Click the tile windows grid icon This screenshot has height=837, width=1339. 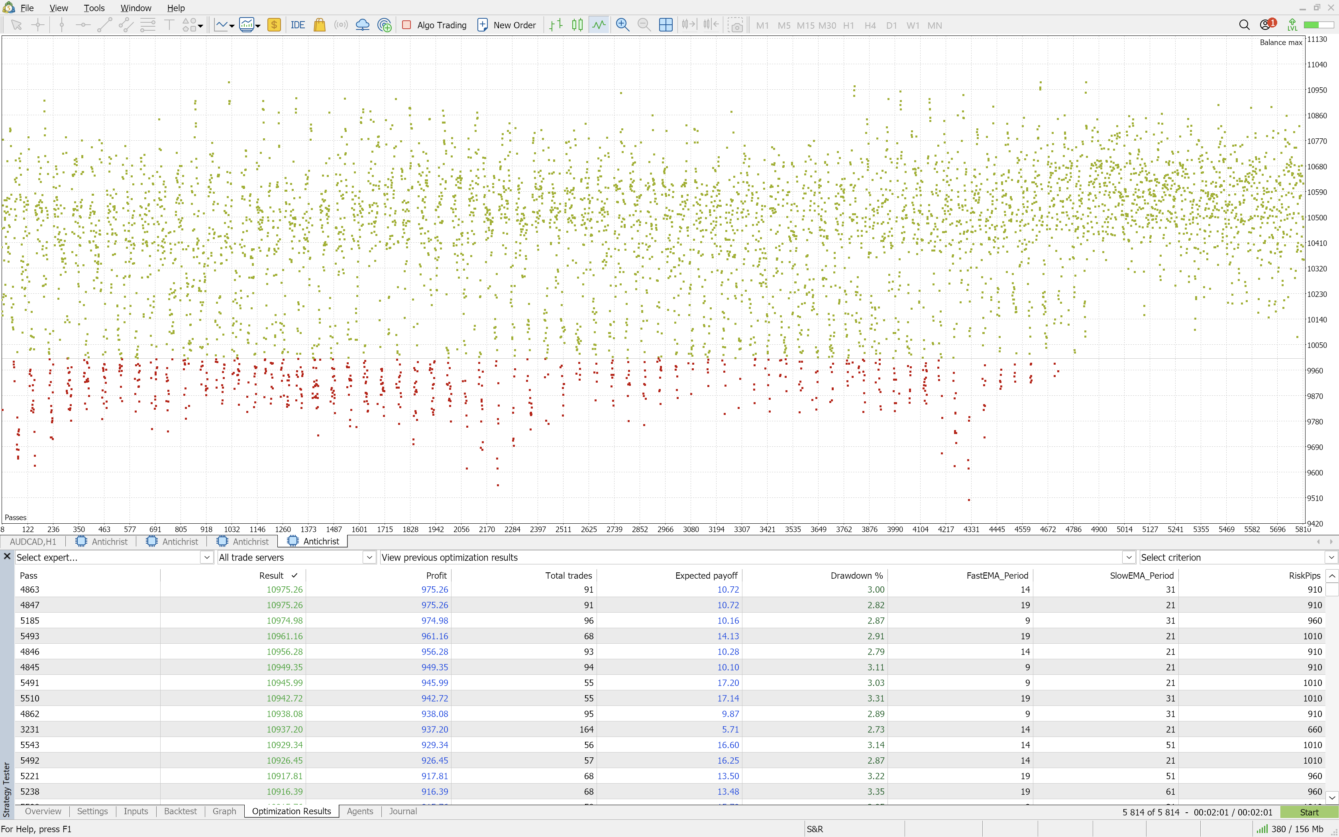coord(666,25)
